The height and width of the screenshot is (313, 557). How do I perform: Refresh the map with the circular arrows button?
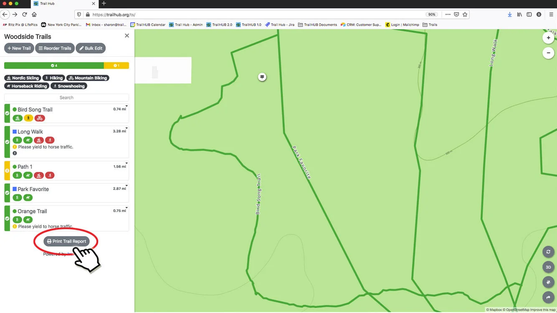tap(548, 252)
